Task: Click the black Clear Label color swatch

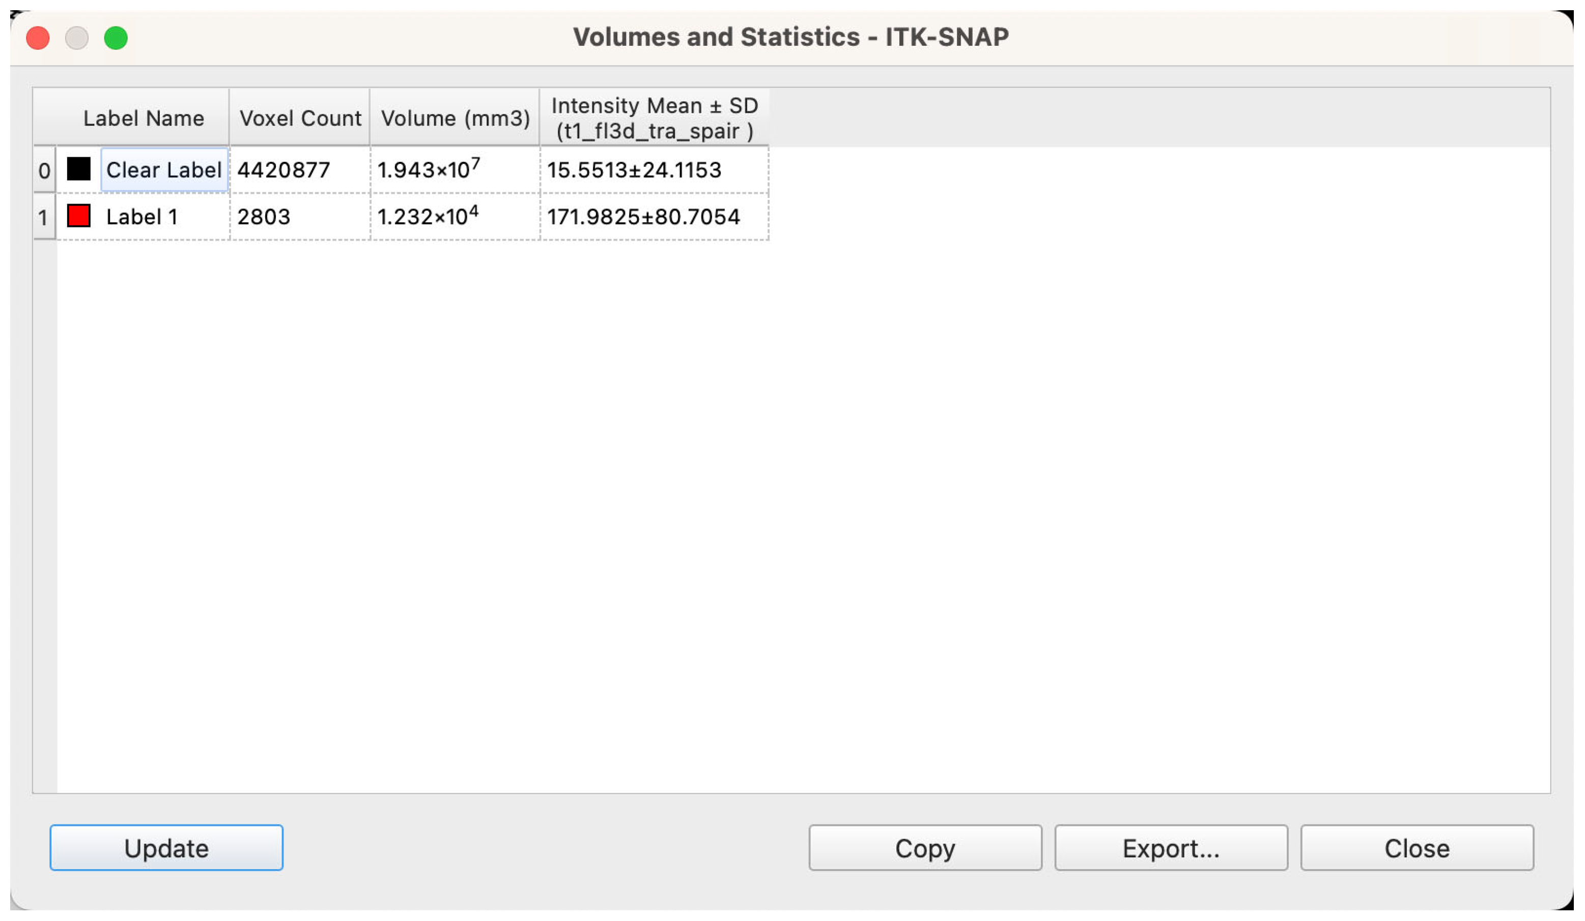Action: pos(78,169)
